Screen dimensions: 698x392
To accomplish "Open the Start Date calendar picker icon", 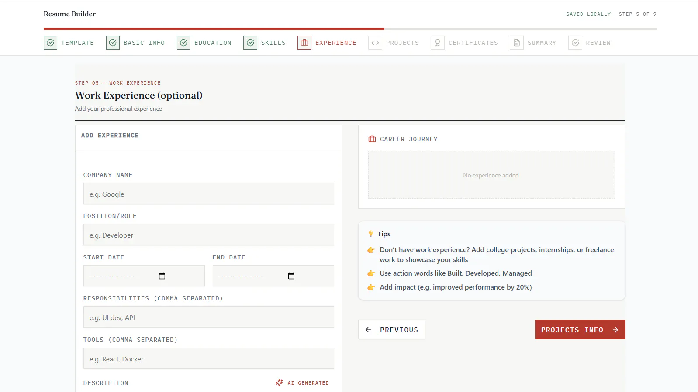I will [x=162, y=276].
